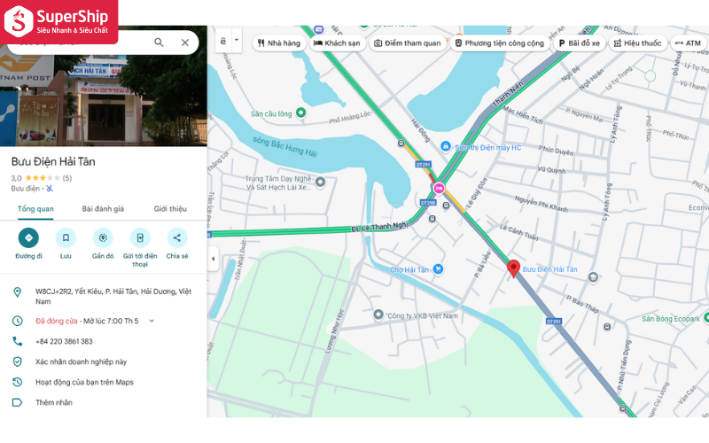Select the ê input tool button

click(223, 41)
